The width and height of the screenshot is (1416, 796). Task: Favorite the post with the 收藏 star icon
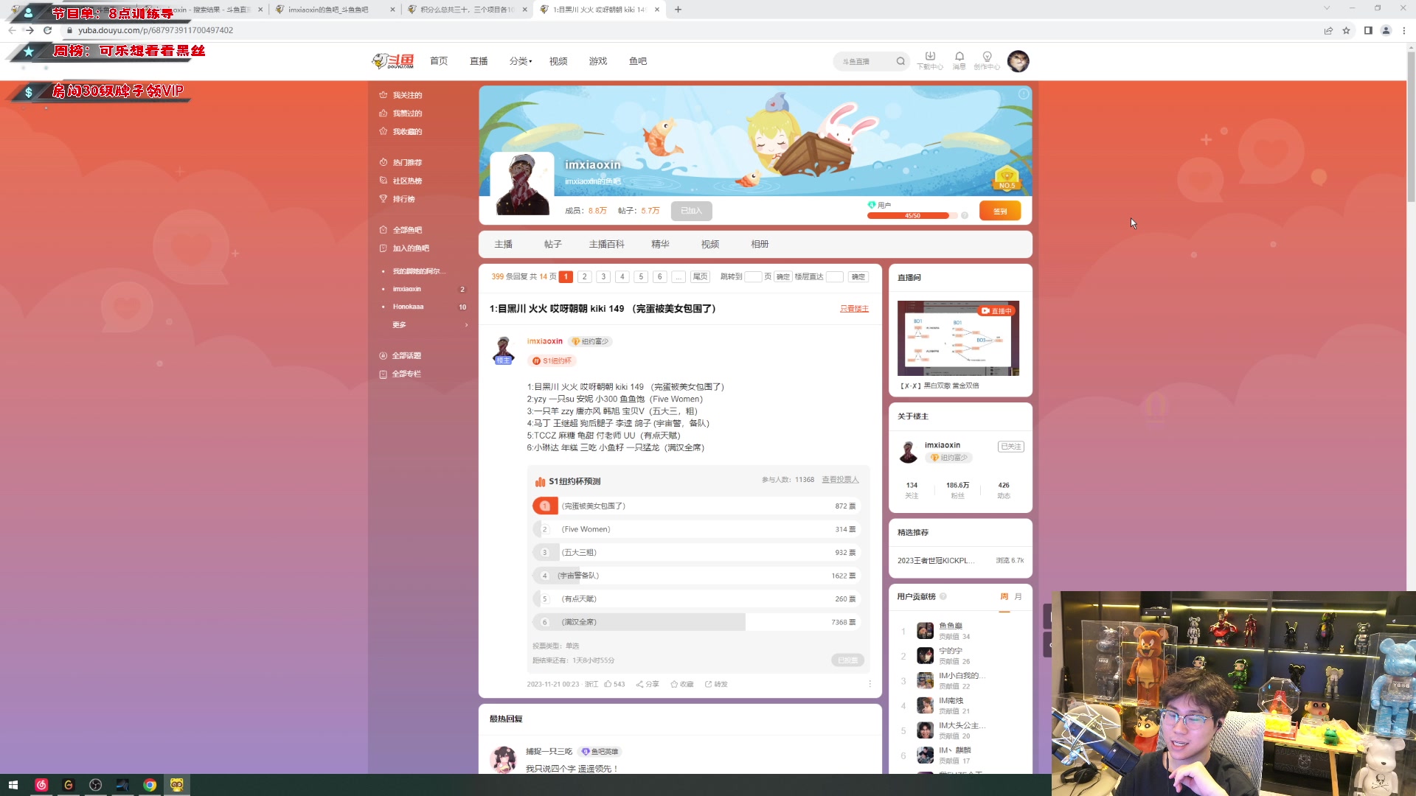click(x=682, y=684)
